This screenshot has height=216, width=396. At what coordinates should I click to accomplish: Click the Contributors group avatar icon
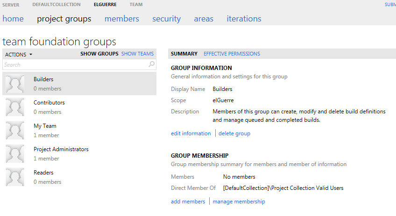[x=14, y=107]
